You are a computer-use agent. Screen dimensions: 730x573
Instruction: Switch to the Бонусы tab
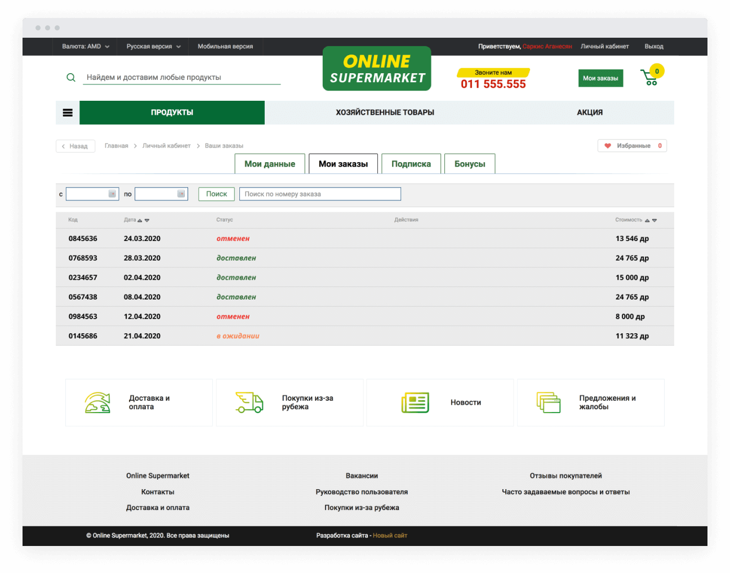point(470,164)
